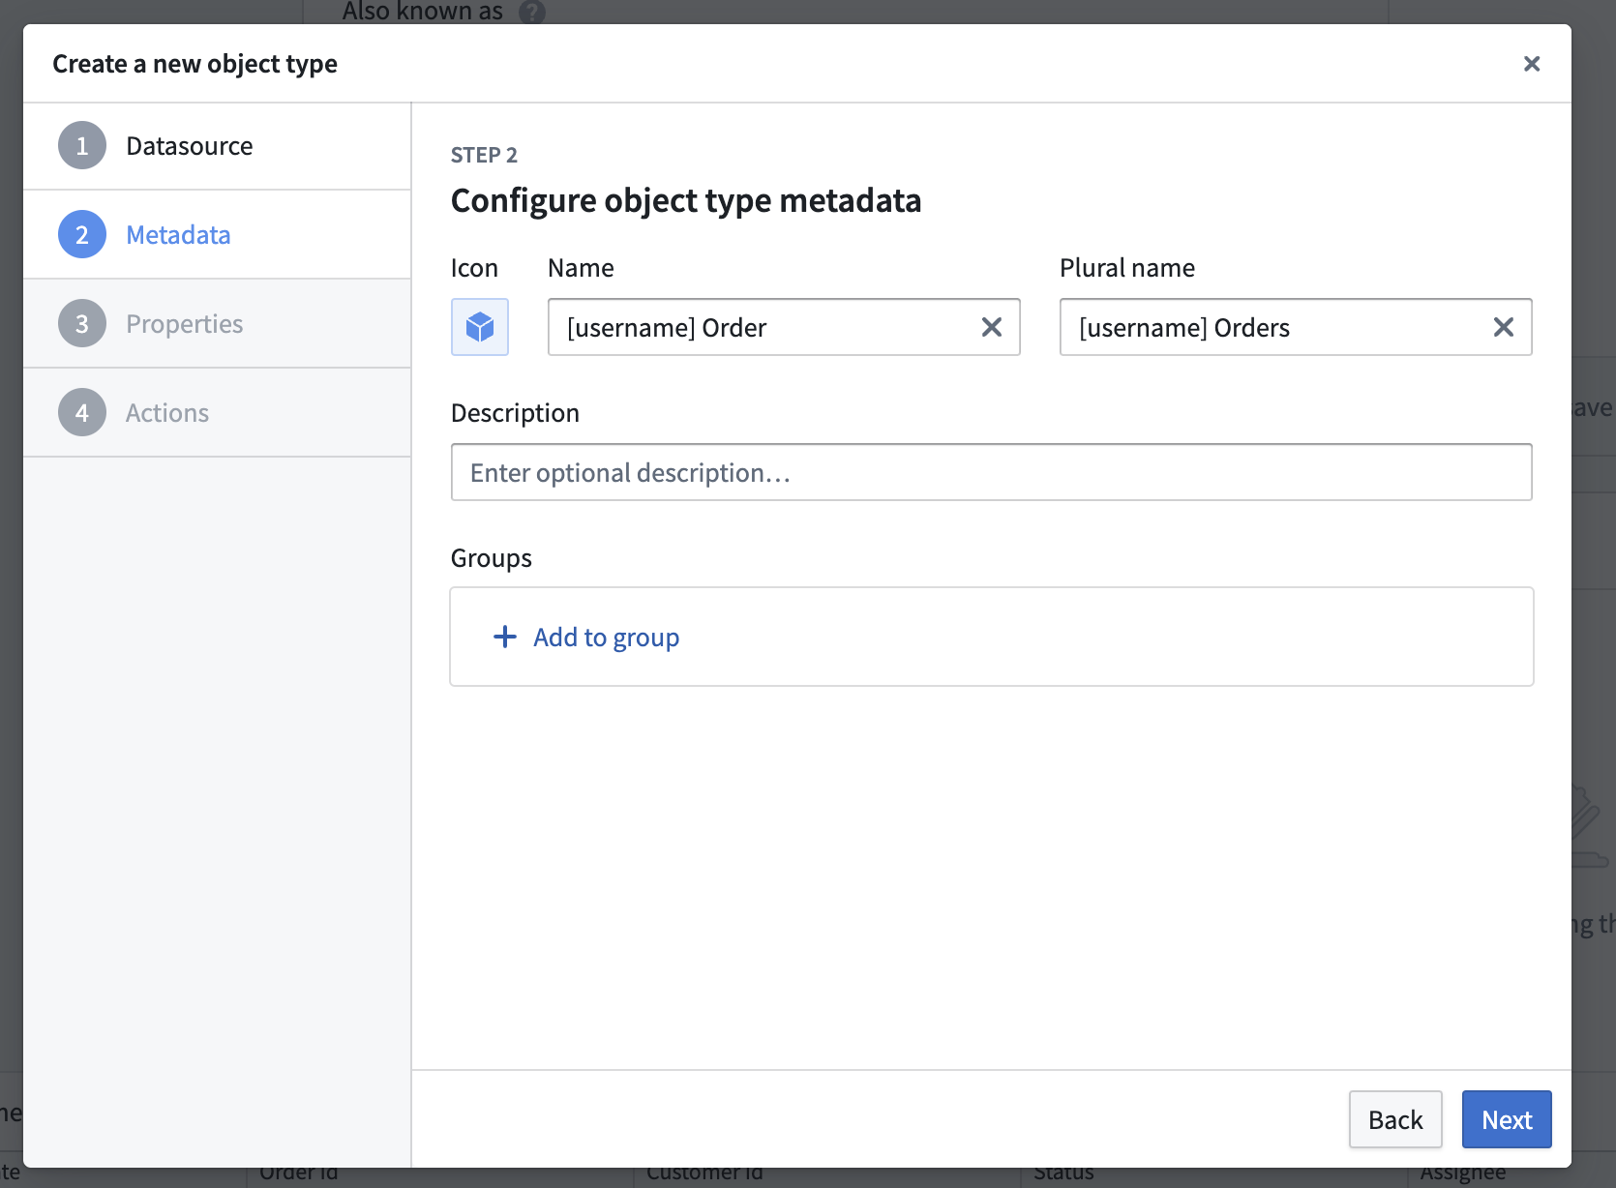
Task: Clear the Name field text
Action: click(x=991, y=327)
